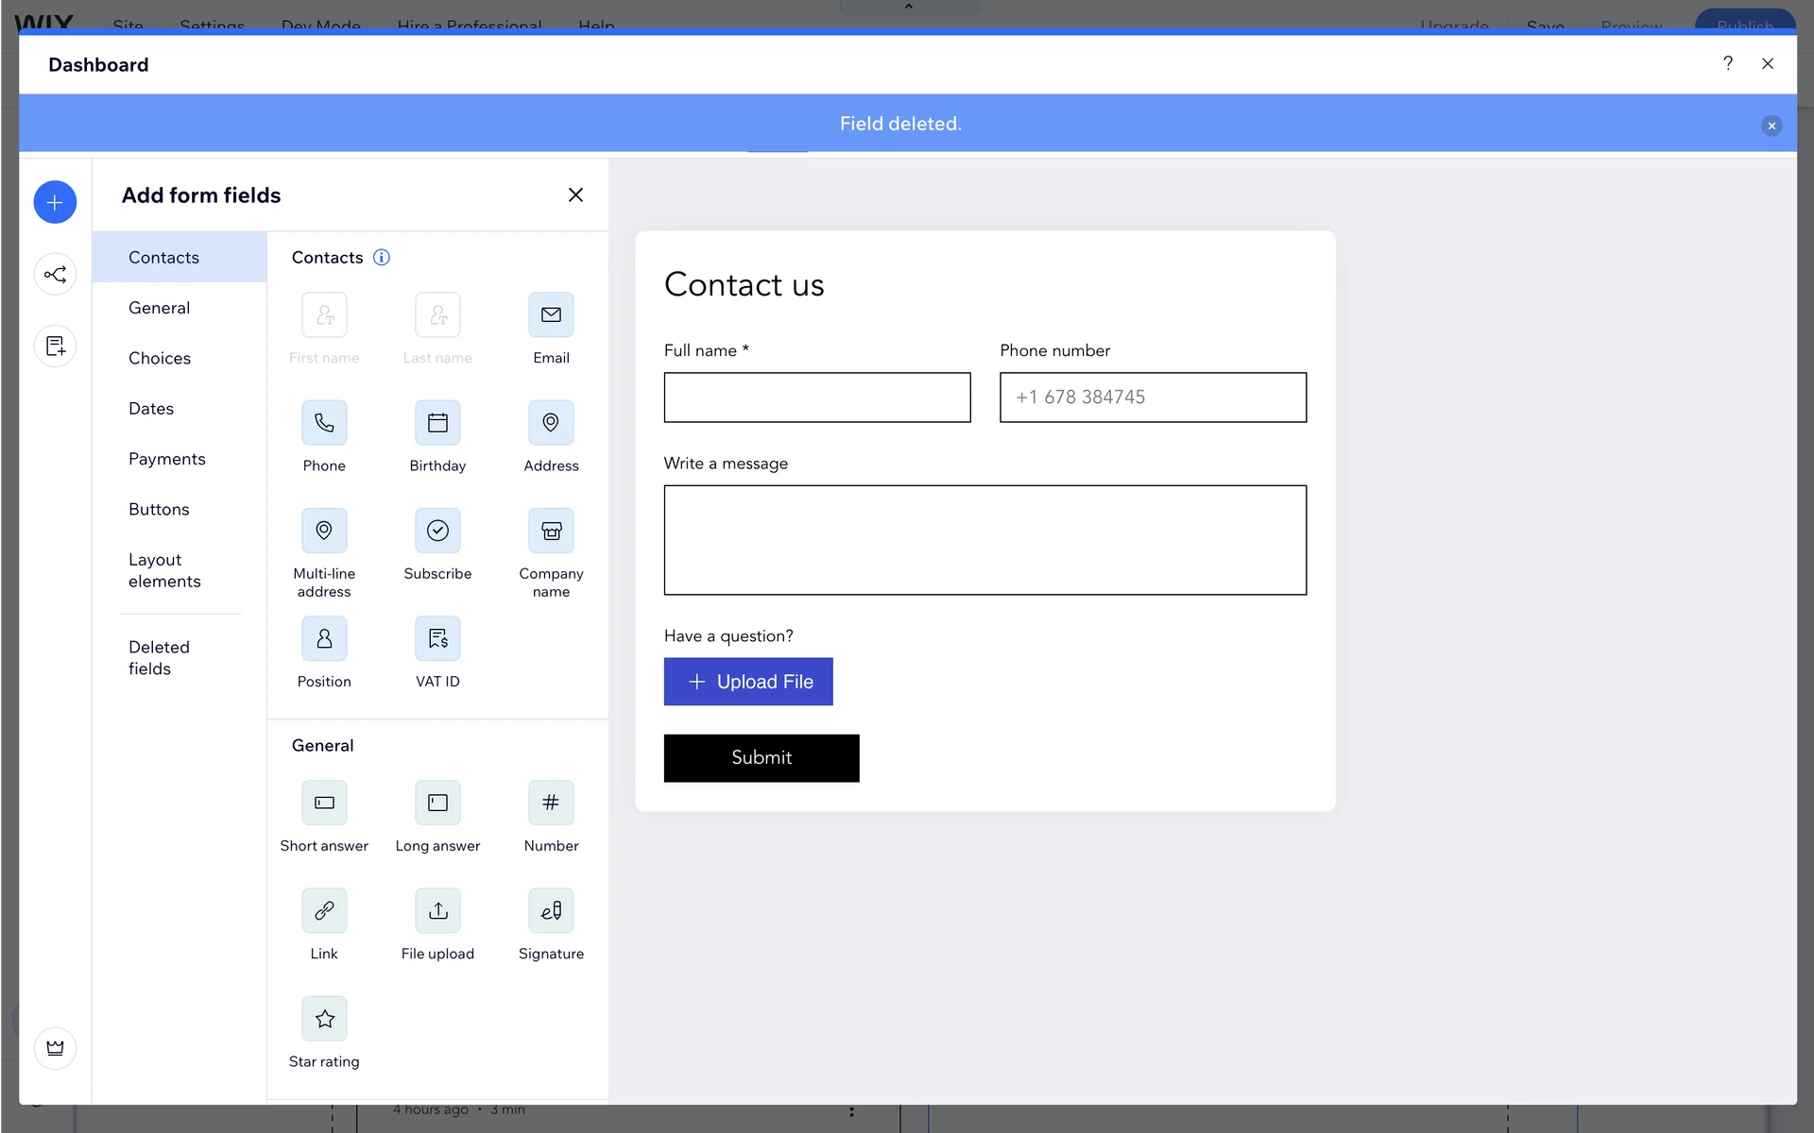Click the blue plus add fields button
The image size is (1814, 1133).
point(55,202)
